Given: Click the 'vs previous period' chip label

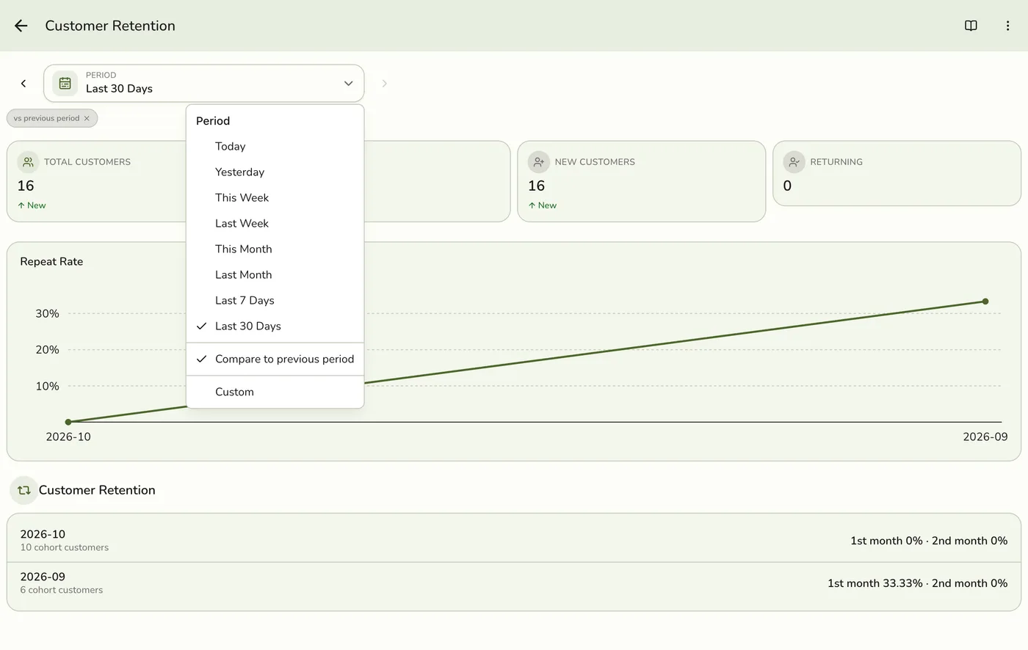Looking at the screenshot, I should click(46, 118).
